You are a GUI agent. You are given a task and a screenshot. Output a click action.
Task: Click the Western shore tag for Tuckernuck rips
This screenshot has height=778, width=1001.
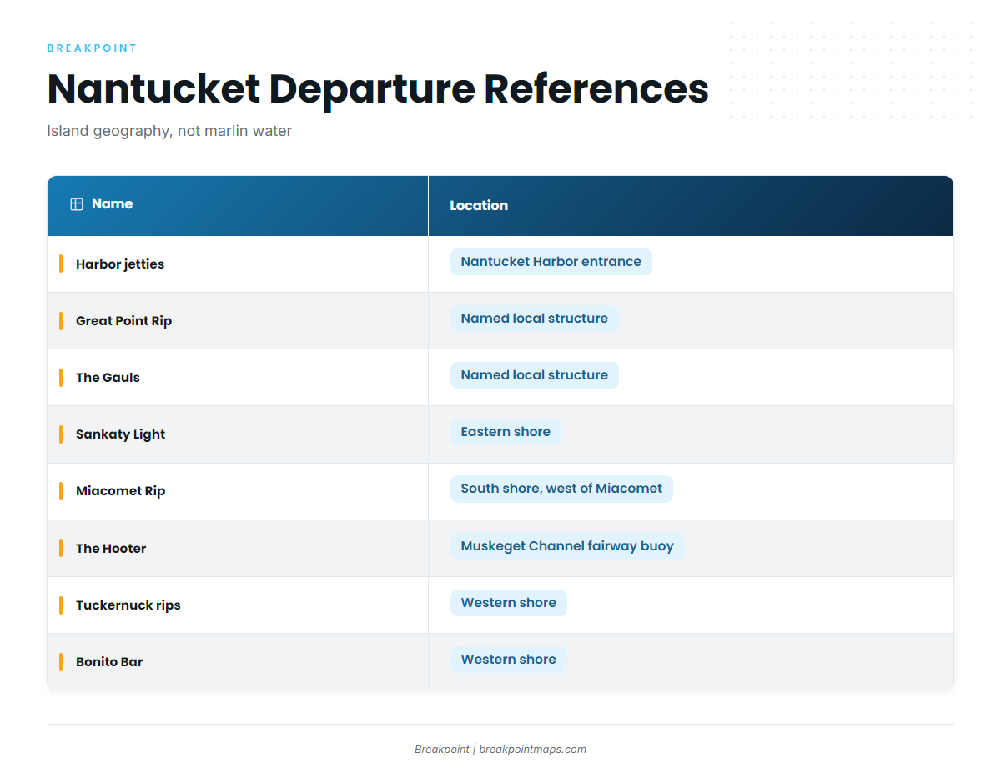click(x=508, y=603)
